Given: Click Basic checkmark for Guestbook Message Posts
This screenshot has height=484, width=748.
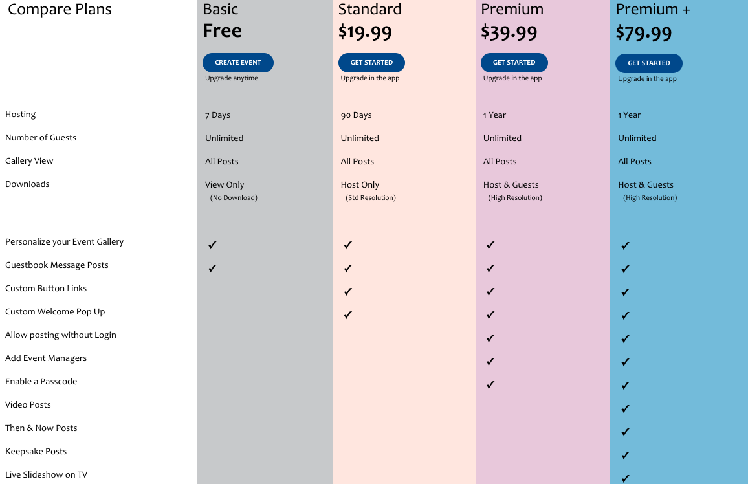Looking at the screenshot, I should pyautogui.click(x=212, y=268).
